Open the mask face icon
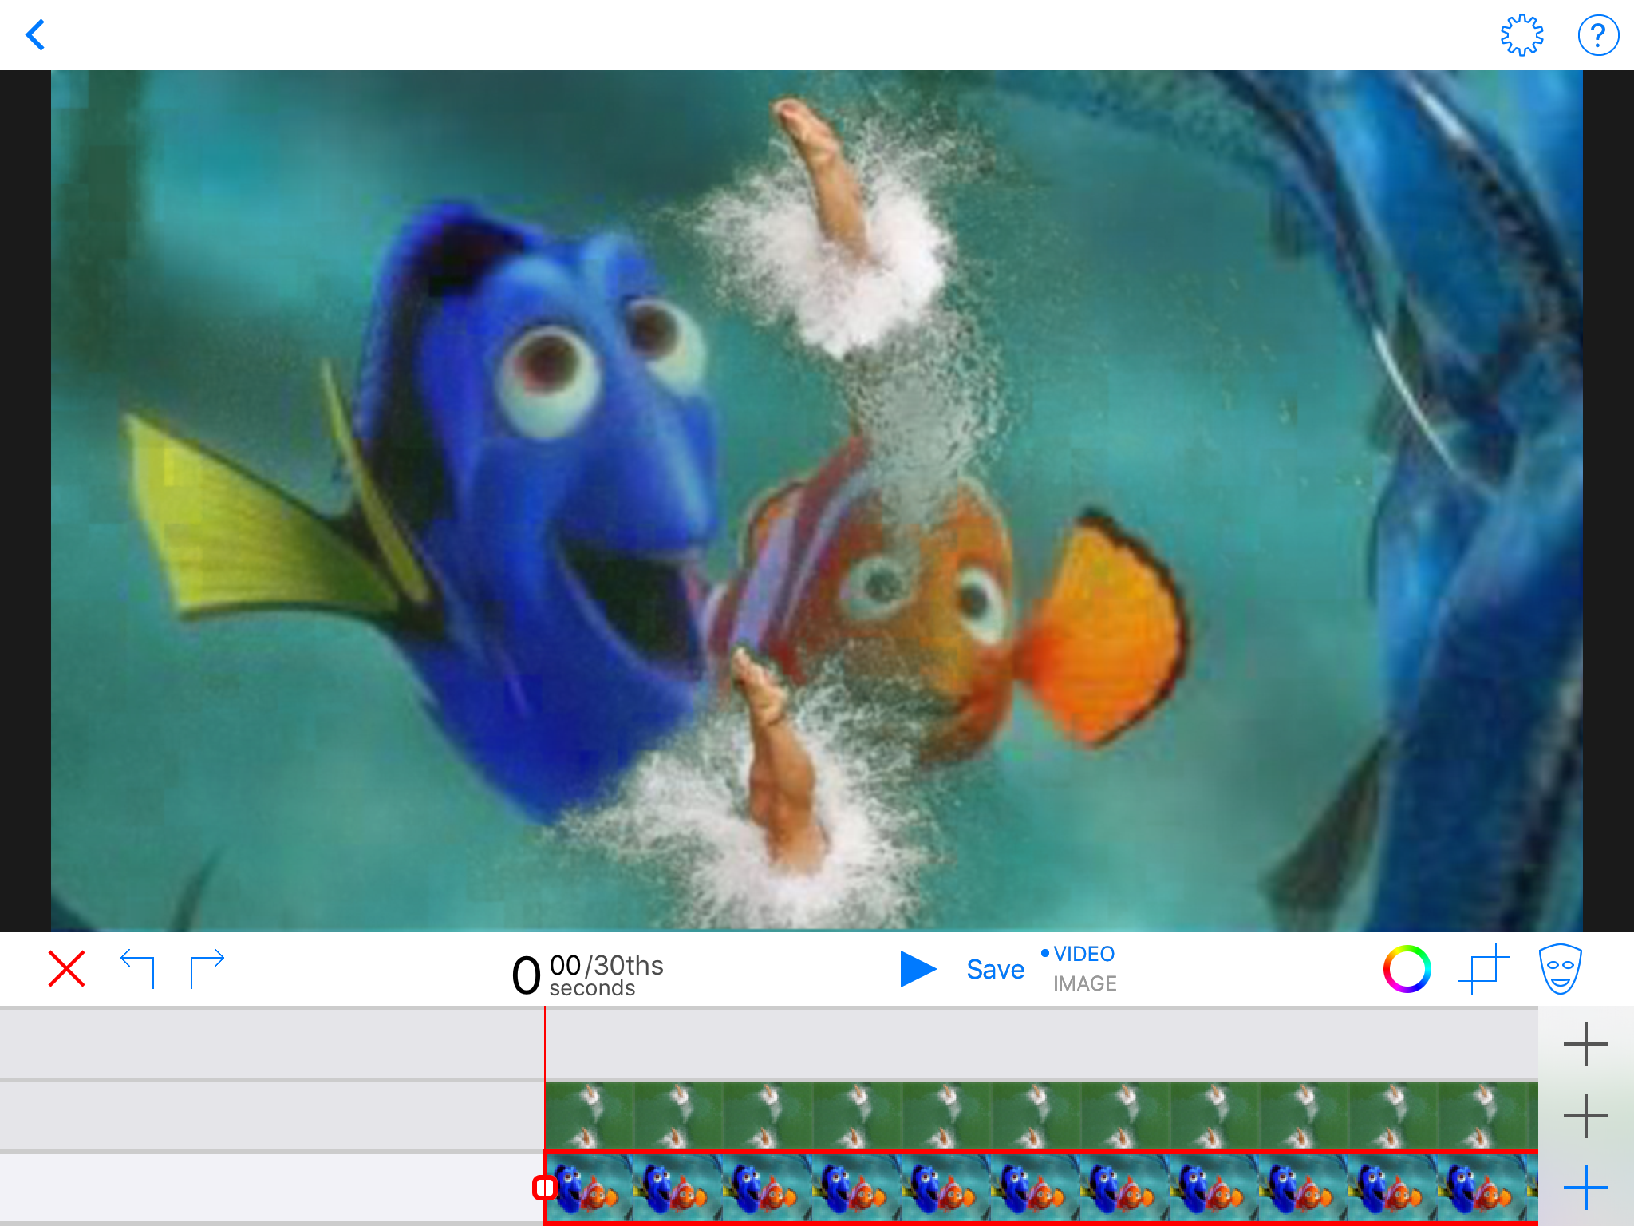The width and height of the screenshot is (1634, 1226). [x=1560, y=969]
